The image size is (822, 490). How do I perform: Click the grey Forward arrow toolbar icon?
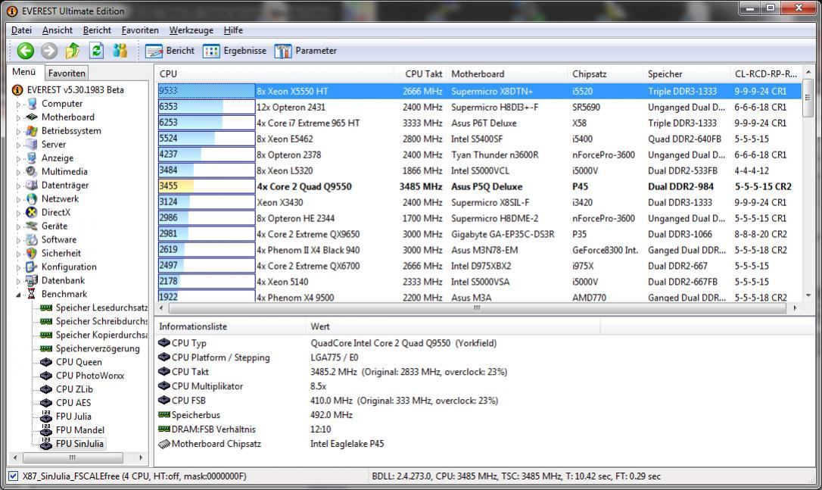(x=49, y=51)
